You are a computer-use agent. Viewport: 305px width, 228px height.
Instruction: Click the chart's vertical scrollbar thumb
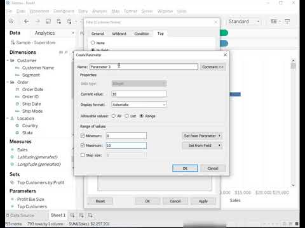[293, 66]
